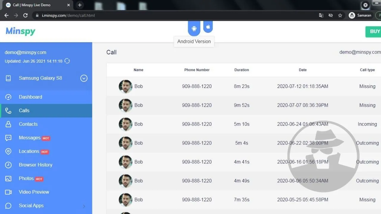Refresh the updated timestamp sync icon
The image size is (381, 214).
tap(67, 61)
